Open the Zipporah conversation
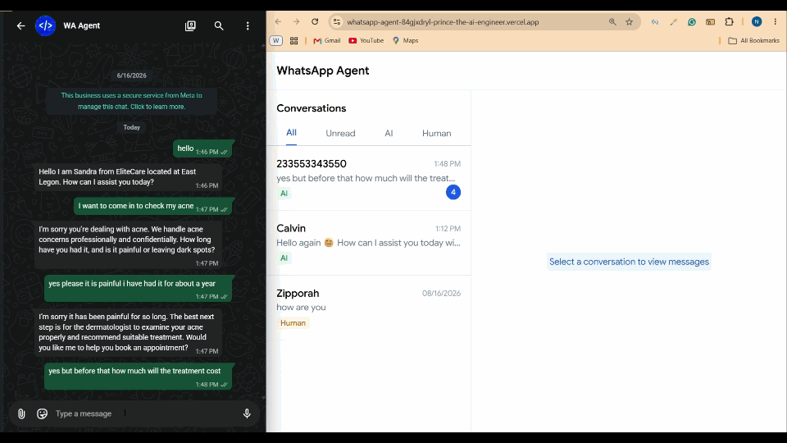The image size is (787, 443). click(368, 308)
